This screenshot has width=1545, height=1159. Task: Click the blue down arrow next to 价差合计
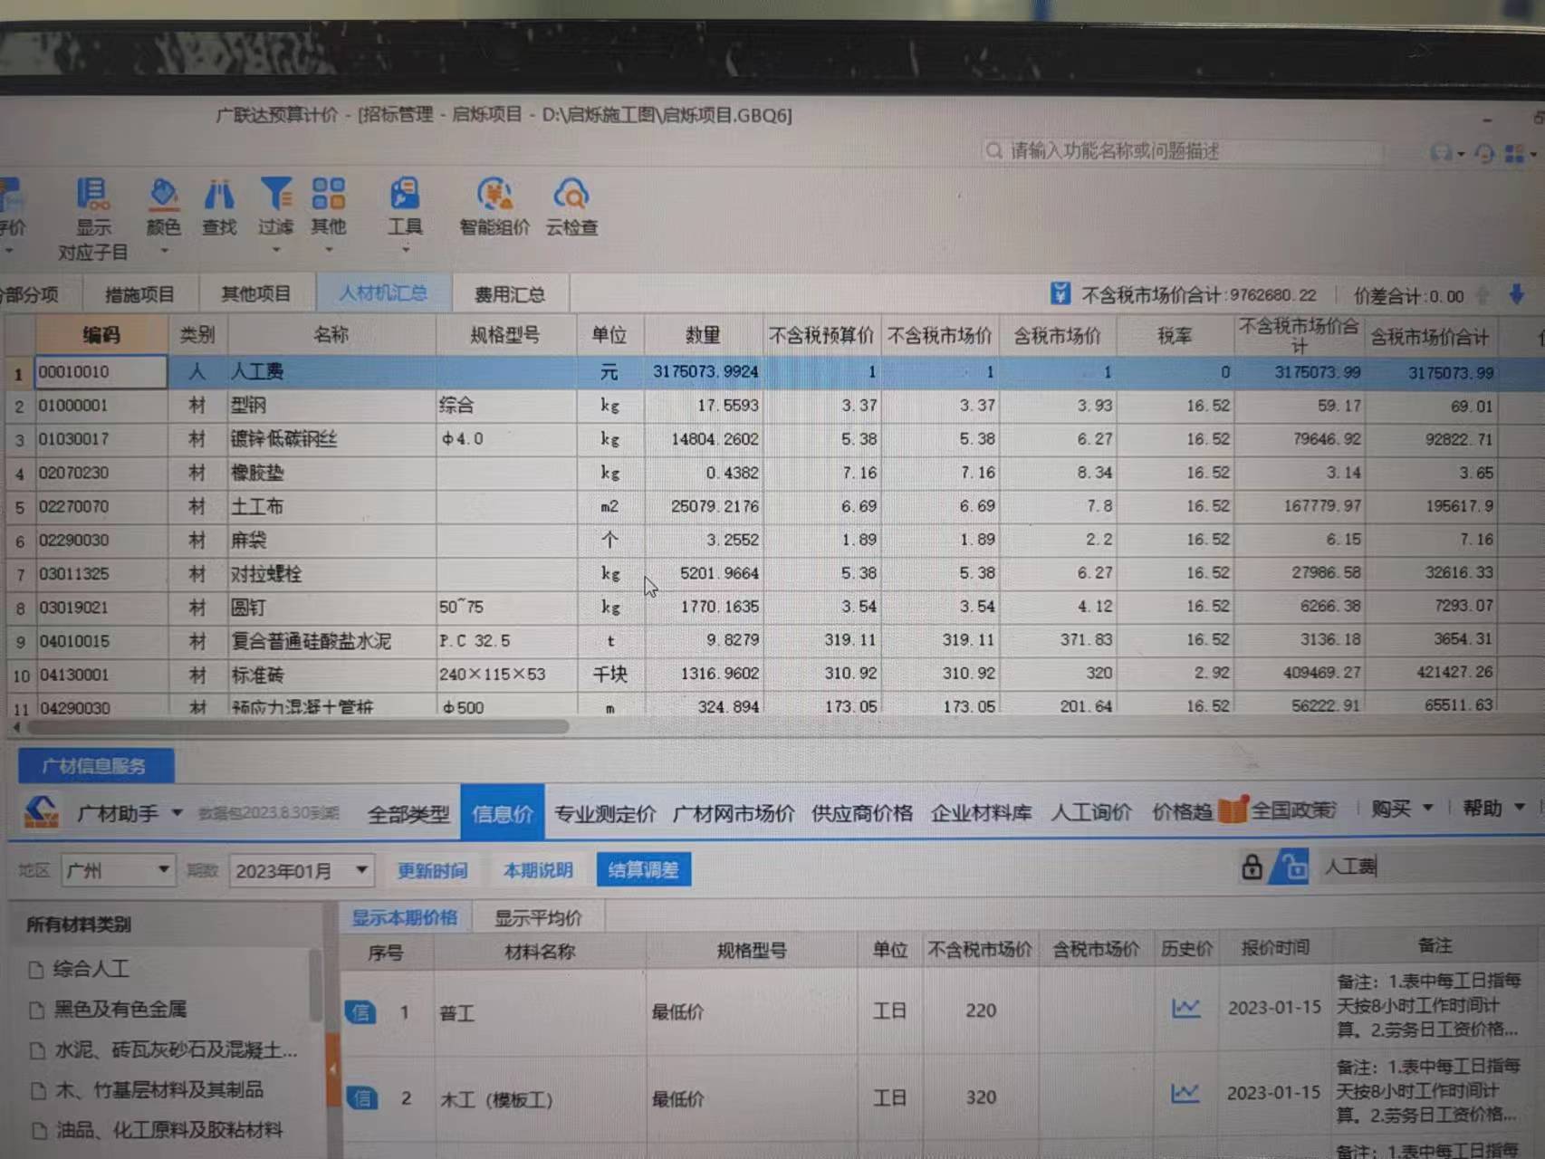point(1516,293)
